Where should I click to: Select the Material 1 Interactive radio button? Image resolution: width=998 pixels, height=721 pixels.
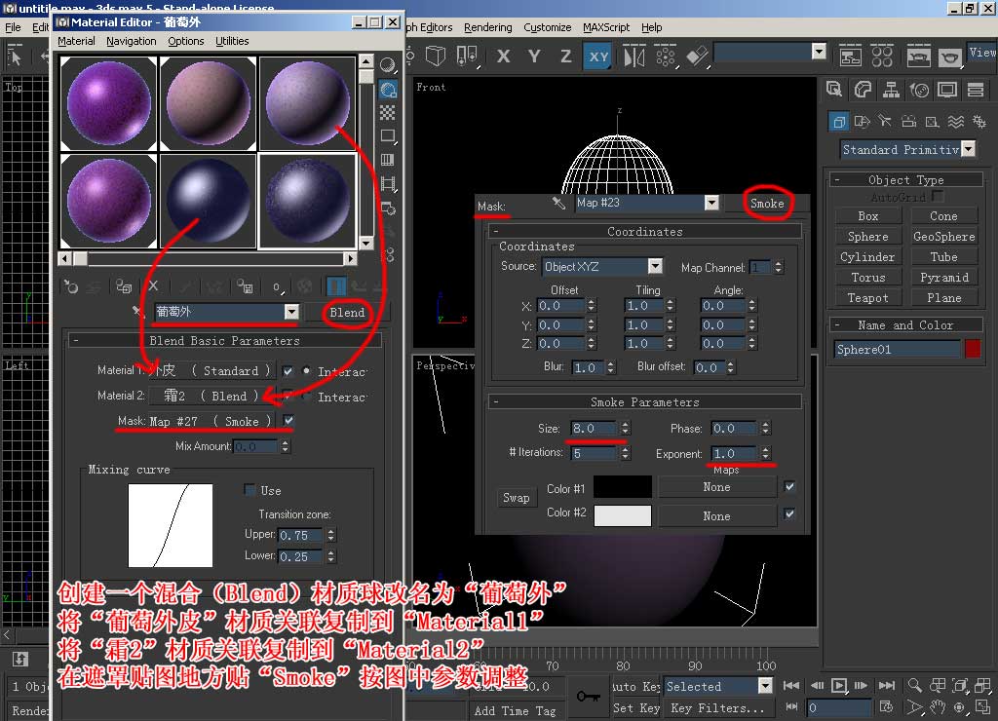(306, 371)
